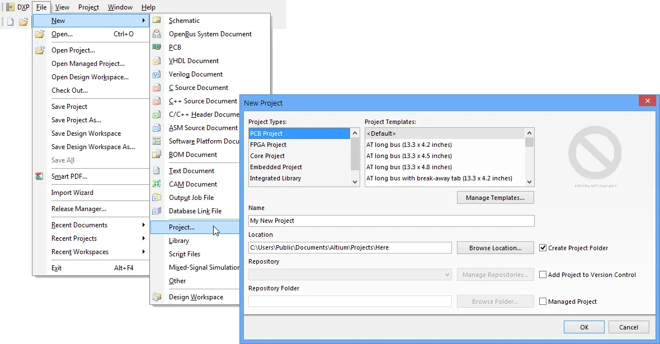Click the PCB document icon
The height and width of the screenshot is (344, 660).
coord(157,47)
